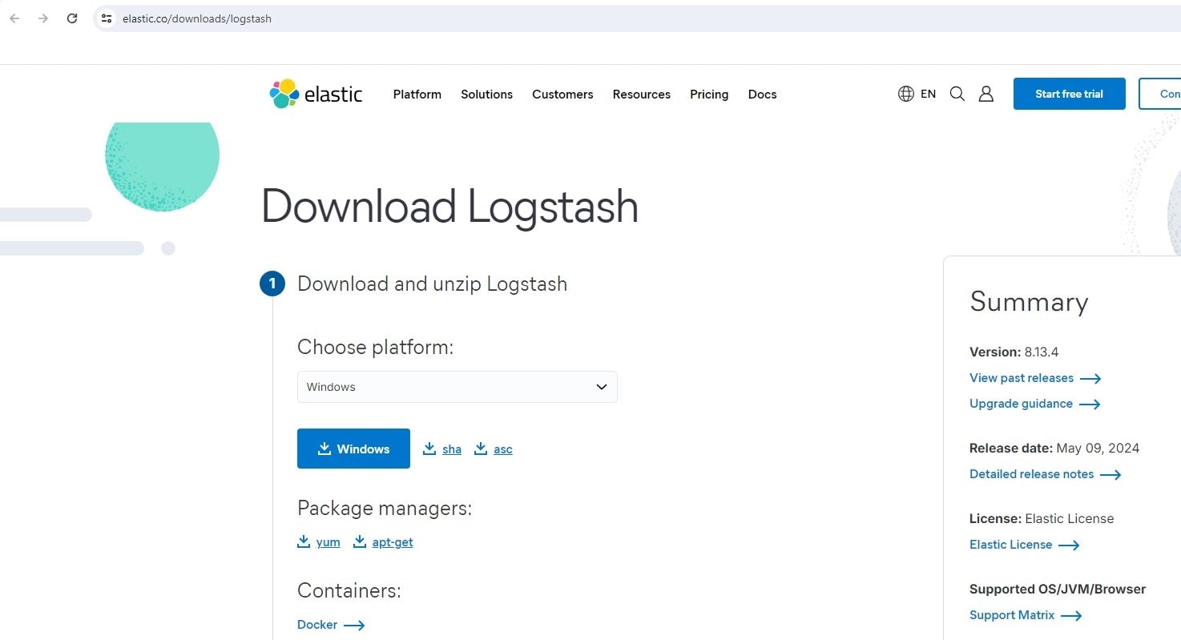Click the download icon beside asc

tap(481, 449)
